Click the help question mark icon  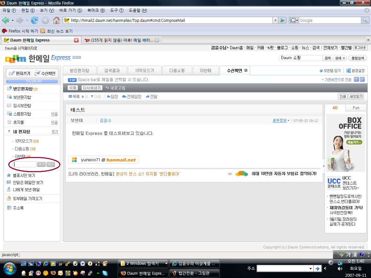(356, 79)
